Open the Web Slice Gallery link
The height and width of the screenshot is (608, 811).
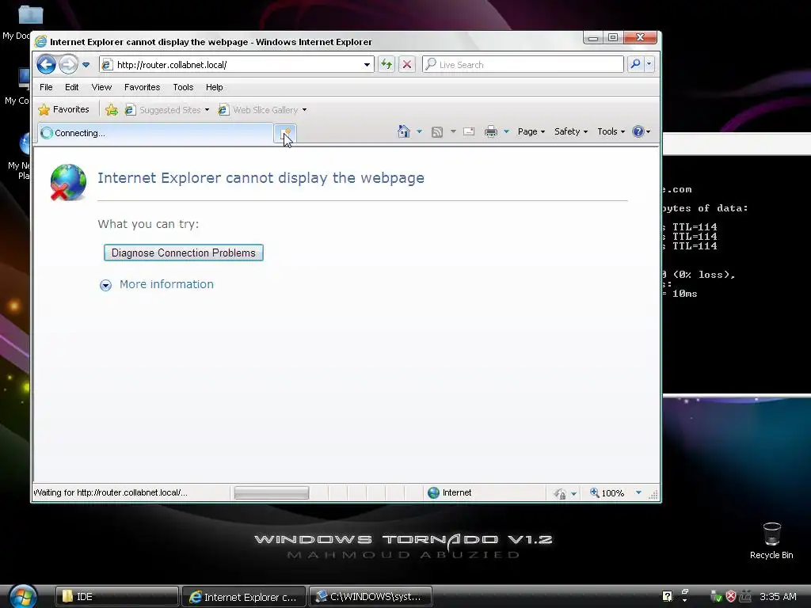262,109
